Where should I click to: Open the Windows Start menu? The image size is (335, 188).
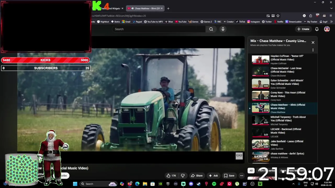click(75, 184)
